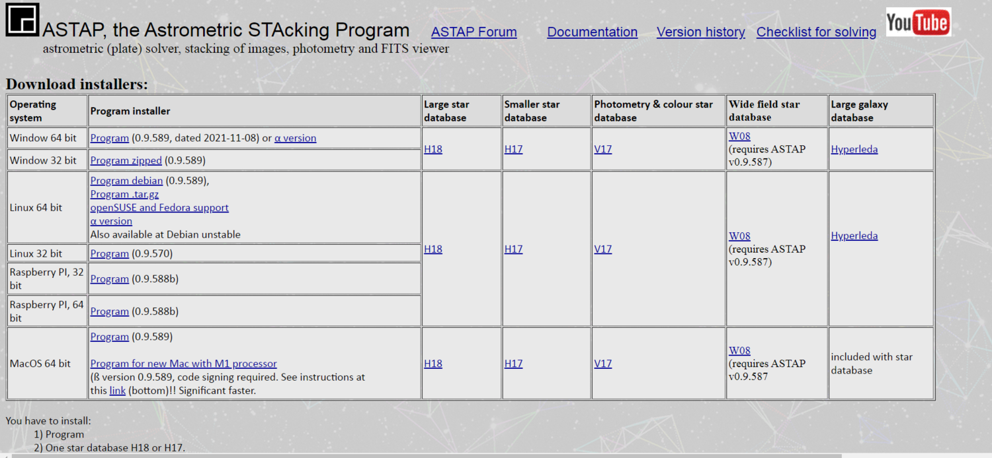Download H18 database in MacOS row
The image size is (992, 458).
pyautogui.click(x=433, y=364)
